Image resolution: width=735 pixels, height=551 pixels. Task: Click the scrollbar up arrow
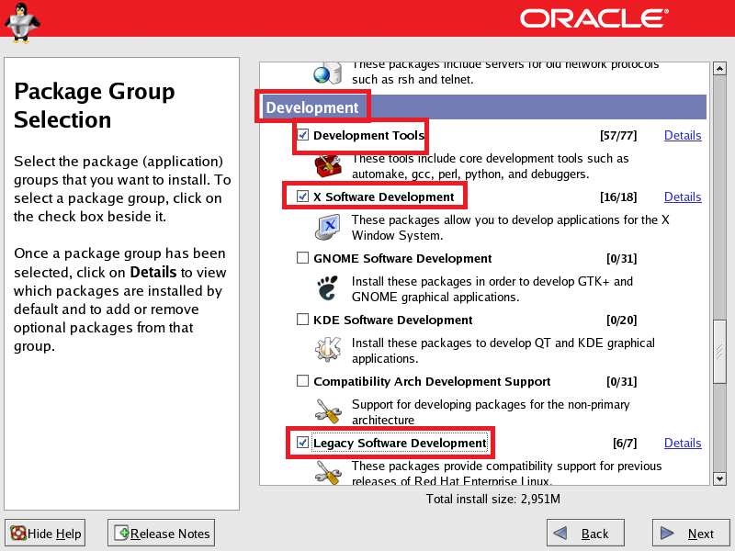click(719, 69)
